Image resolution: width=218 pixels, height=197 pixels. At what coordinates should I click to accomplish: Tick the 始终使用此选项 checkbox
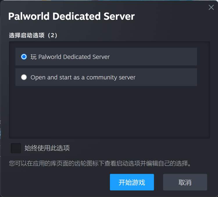click(16, 148)
